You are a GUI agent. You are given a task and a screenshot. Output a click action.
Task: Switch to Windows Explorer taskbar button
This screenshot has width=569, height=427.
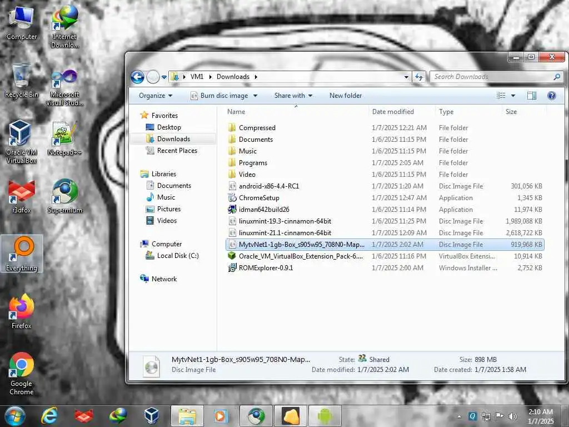pos(187,416)
